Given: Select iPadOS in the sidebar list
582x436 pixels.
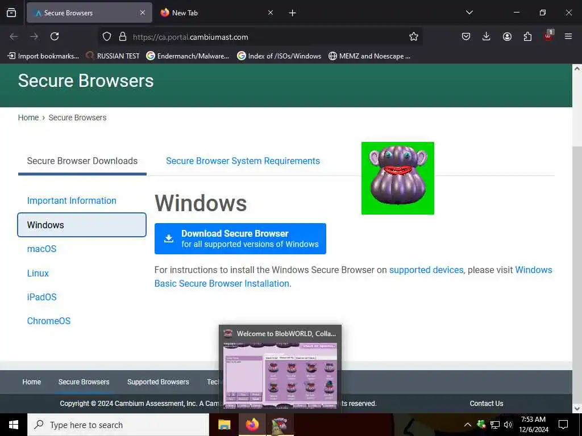Looking at the screenshot, I should 42,297.
